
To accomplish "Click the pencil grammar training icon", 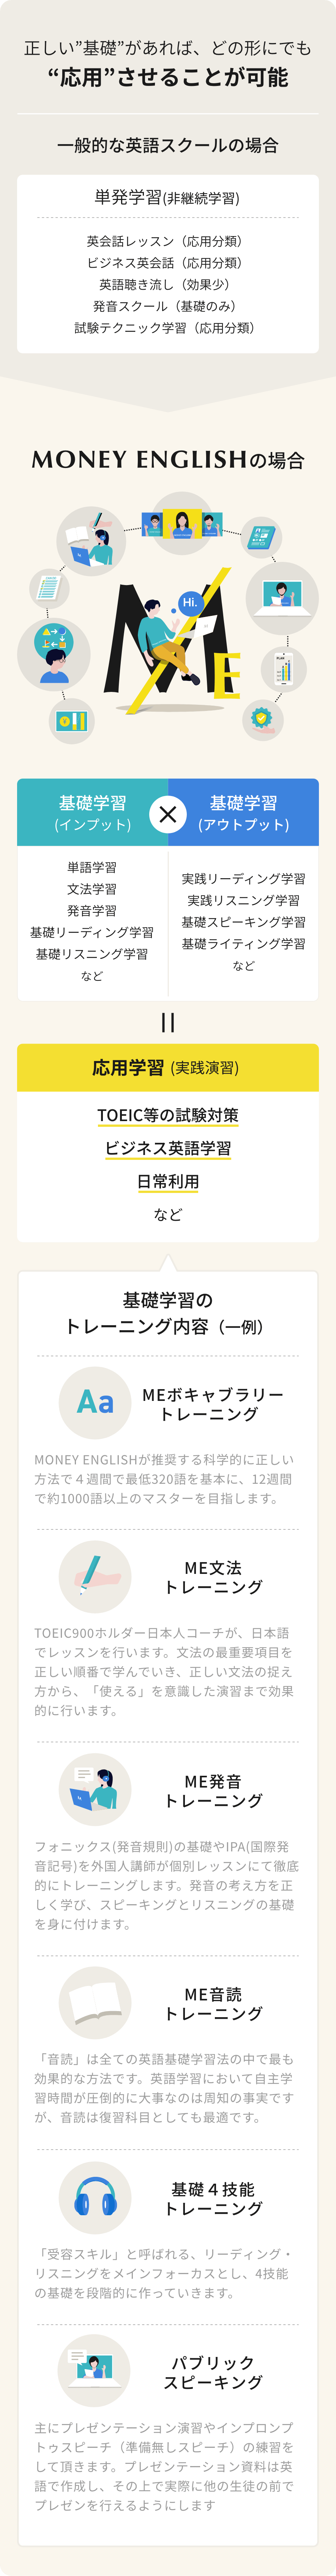I will (x=95, y=1577).
